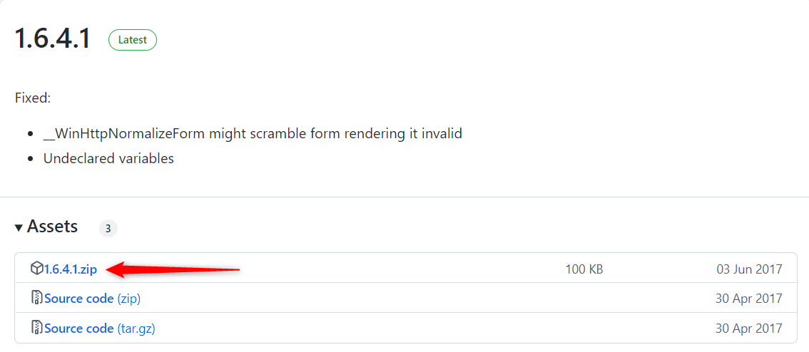Download the Source code (tar.gz) archive
The width and height of the screenshot is (809, 352).
pyautogui.click(x=100, y=328)
